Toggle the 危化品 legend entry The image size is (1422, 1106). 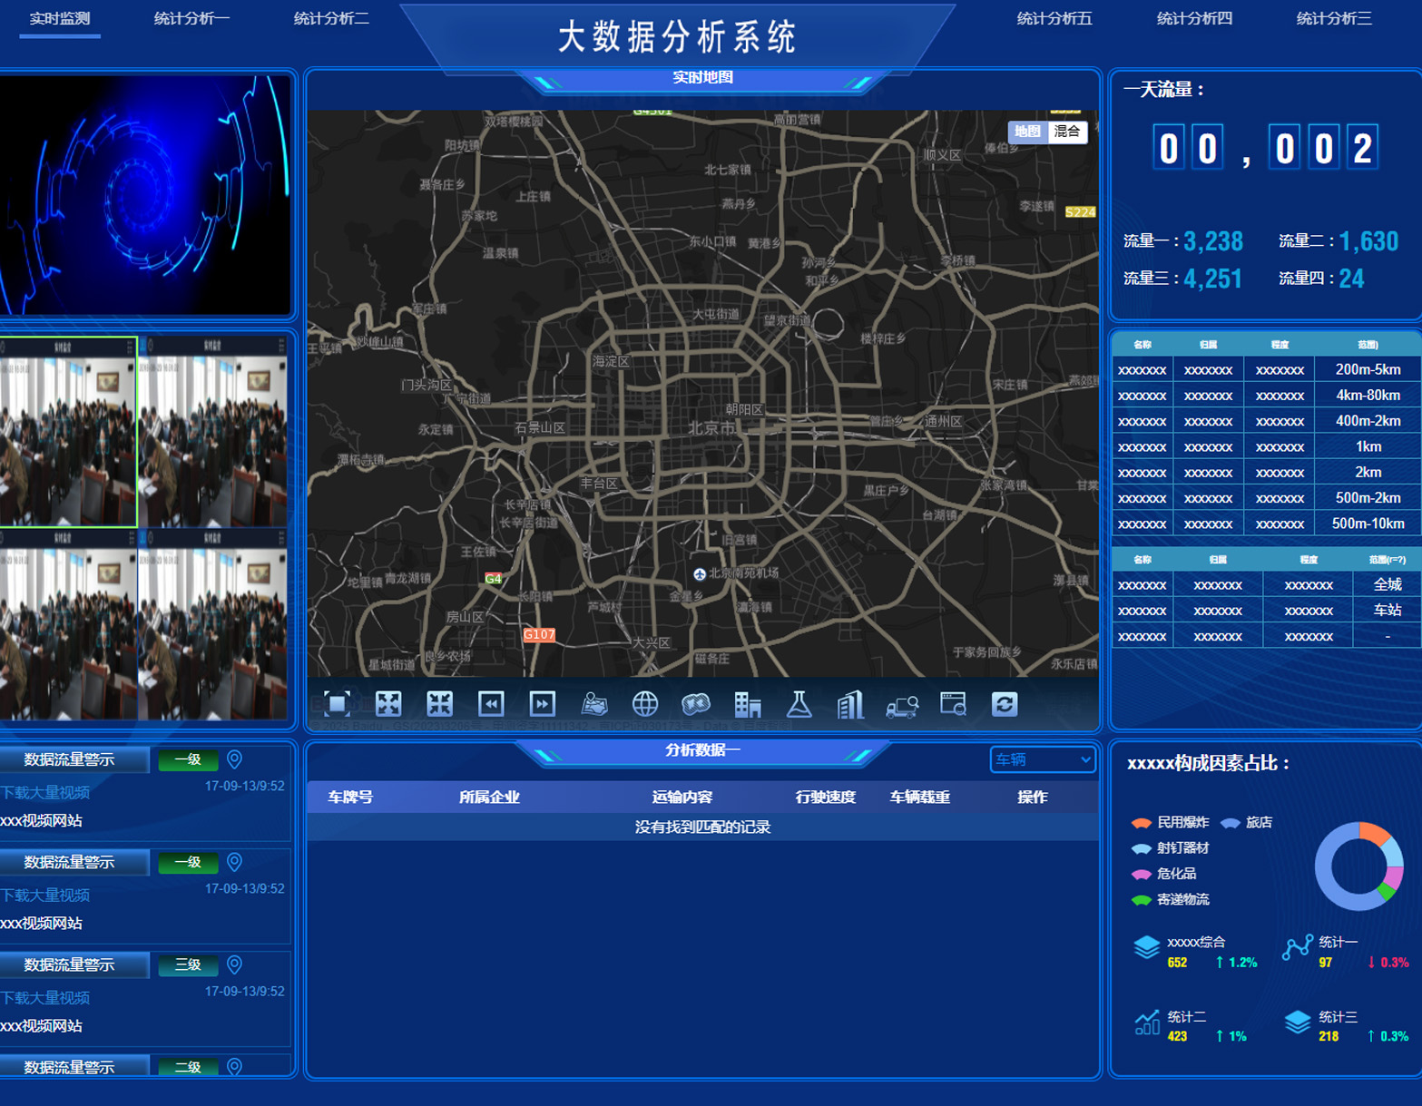(1164, 874)
